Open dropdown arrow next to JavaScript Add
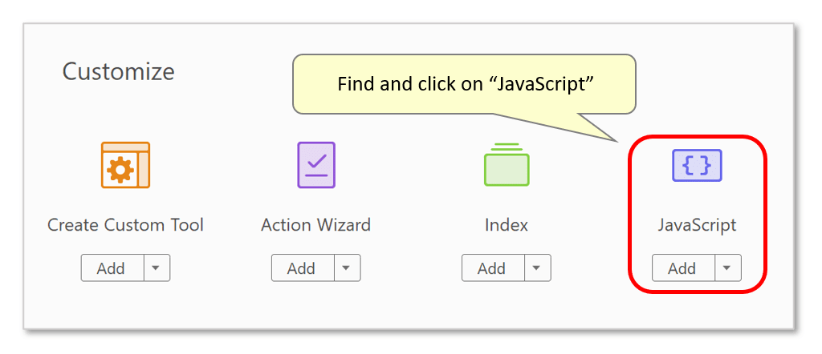 point(727,268)
